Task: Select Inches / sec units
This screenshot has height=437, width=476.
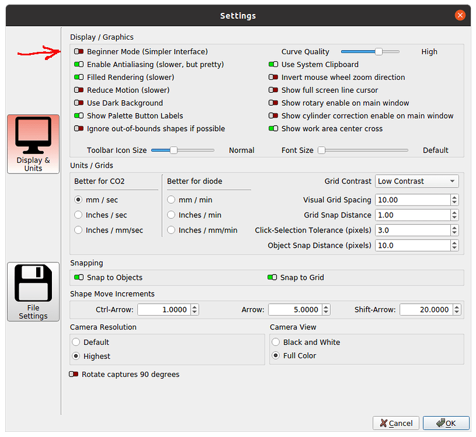Action: tap(78, 214)
